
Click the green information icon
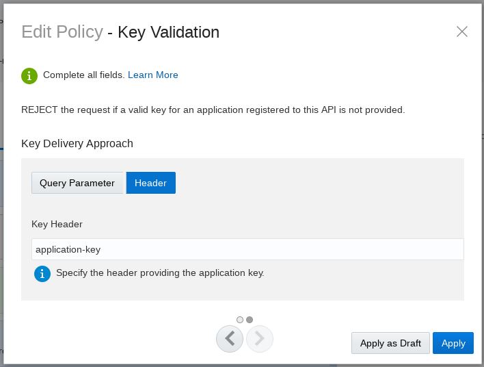pyautogui.click(x=29, y=75)
